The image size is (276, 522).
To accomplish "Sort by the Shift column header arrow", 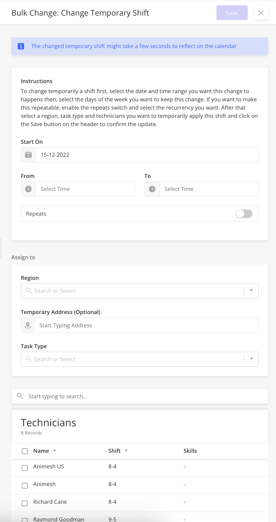I will (126, 451).
